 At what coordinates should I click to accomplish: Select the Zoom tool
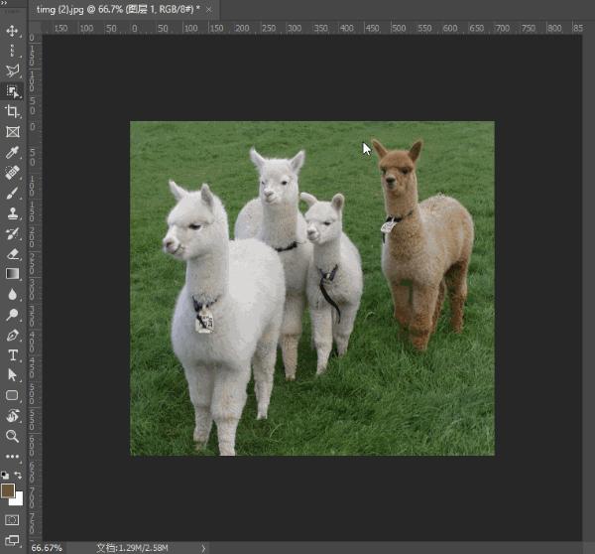[12, 436]
